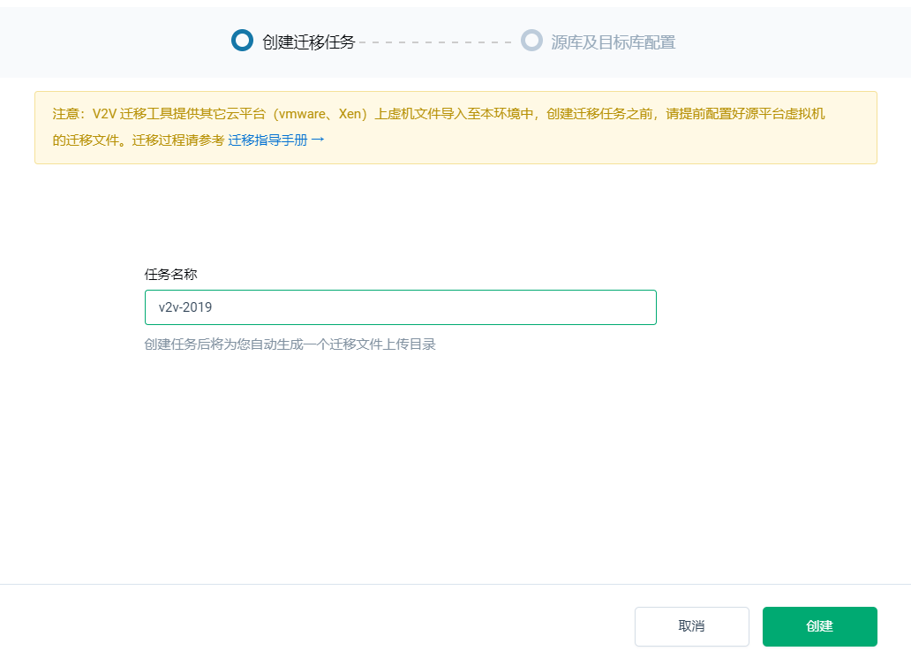Focus the 任务名称 input field
The width and height of the screenshot is (911, 666).
(400, 307)
